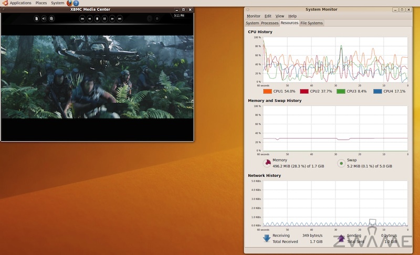This screenshot has height=255, width=420.
Task: Skip to previous item in XBMC
Action: 82,18
